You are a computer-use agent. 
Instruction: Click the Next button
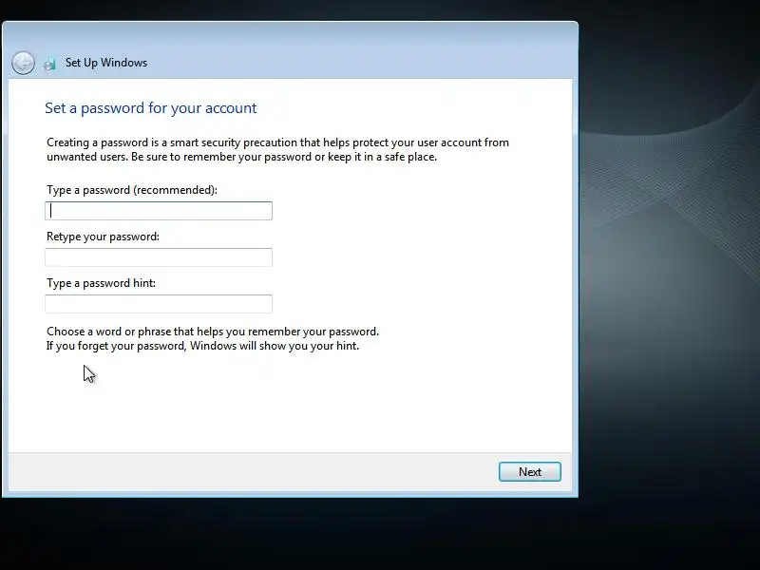click(530, 471)
